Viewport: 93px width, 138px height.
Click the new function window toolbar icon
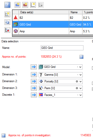pos(17,5)
